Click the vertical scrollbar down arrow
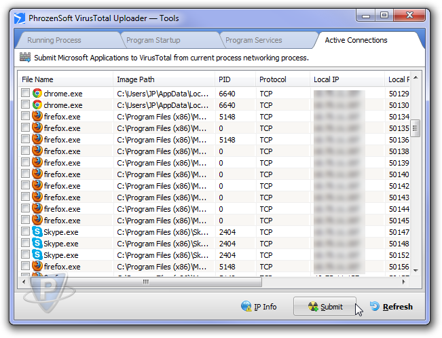 point(416,271)
